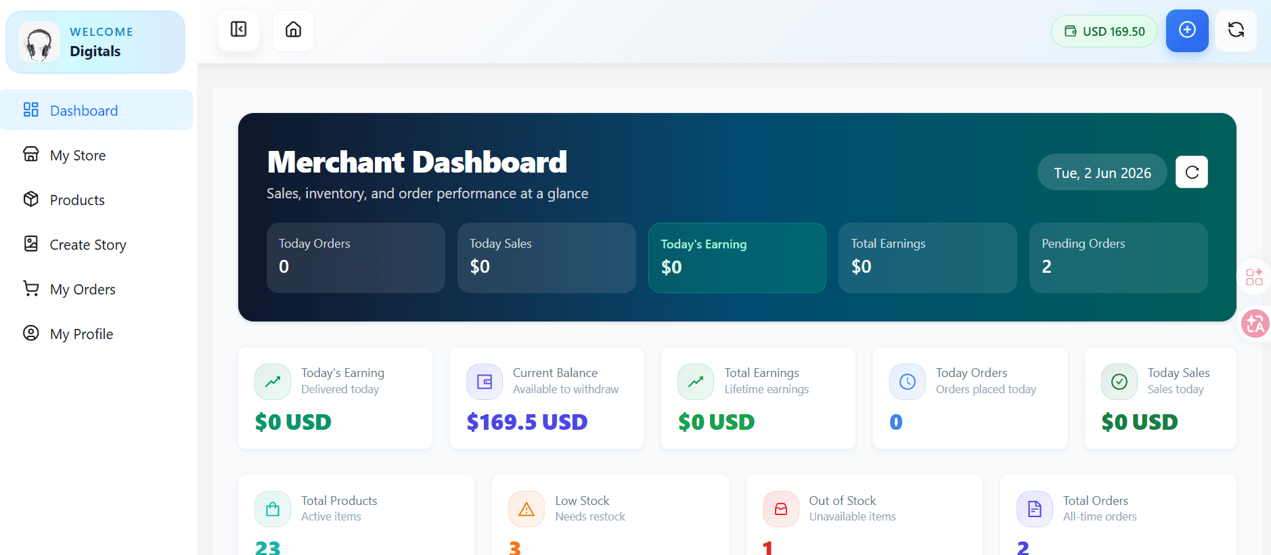Viewport: 1271px width, 555px height.
Task: Click the Total Orders document icon
Action: [1035, 509]
